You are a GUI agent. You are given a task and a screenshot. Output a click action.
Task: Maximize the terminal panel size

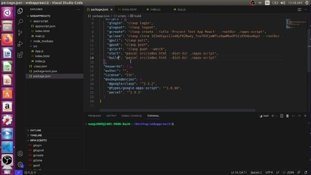[x=299, y=116]
